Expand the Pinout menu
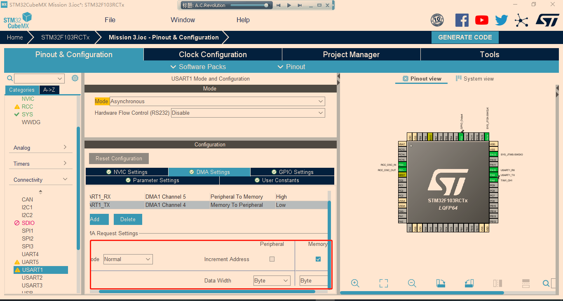The width and height of the screenshot is (563, 301). tap(291, 67)
